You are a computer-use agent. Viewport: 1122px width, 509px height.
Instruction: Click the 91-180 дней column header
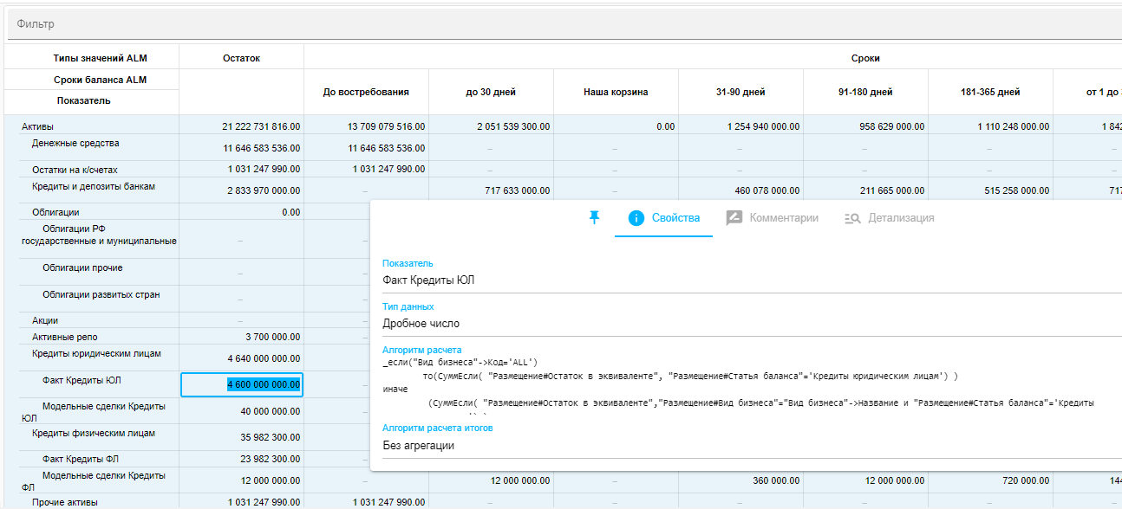(x=865, y=92)
